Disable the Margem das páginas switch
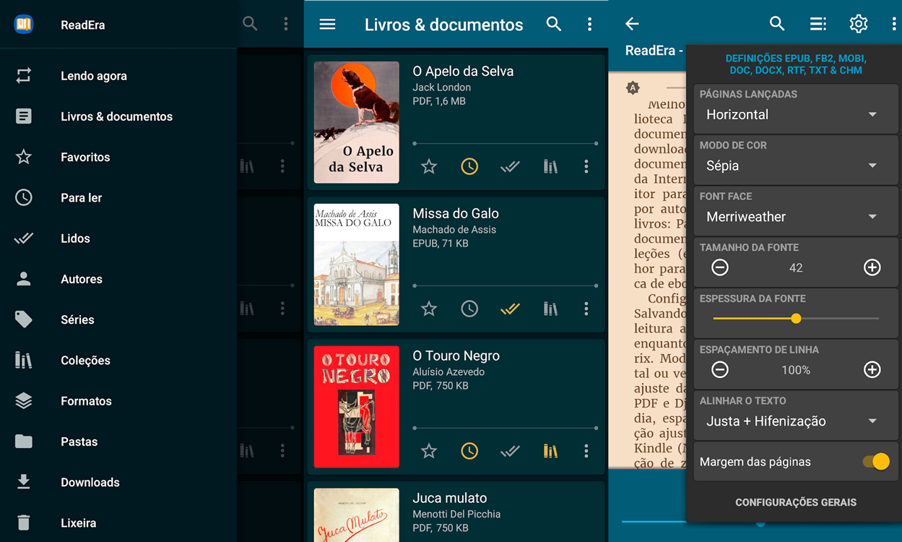Screen dimensions: 902x542 (x=876, y=462)
